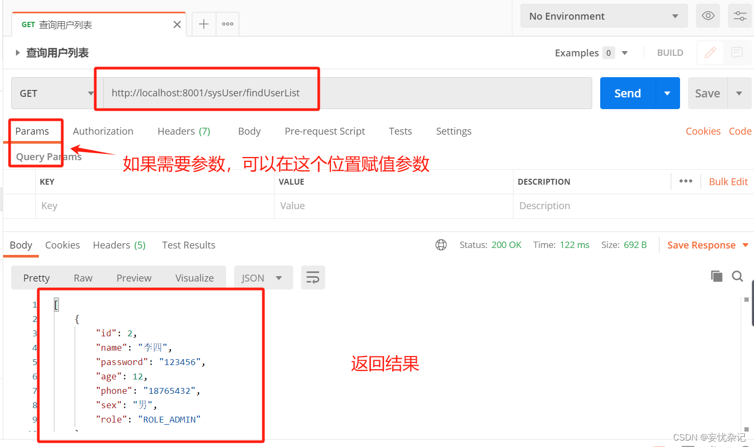The width and height of the screenshot is (754, 447).
Task: Click the Save button
Action: pos(707,93)
